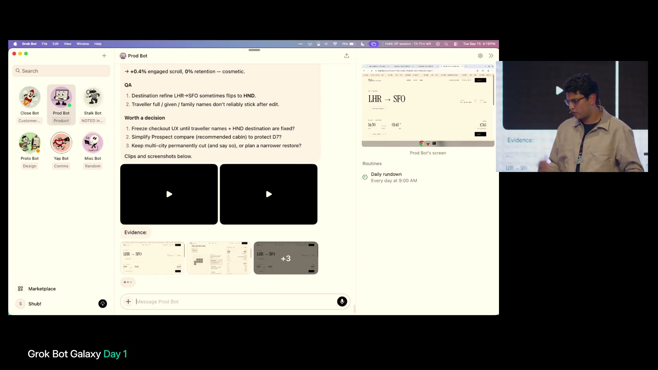Open the Stalk Bot avatar

(93, 97)
